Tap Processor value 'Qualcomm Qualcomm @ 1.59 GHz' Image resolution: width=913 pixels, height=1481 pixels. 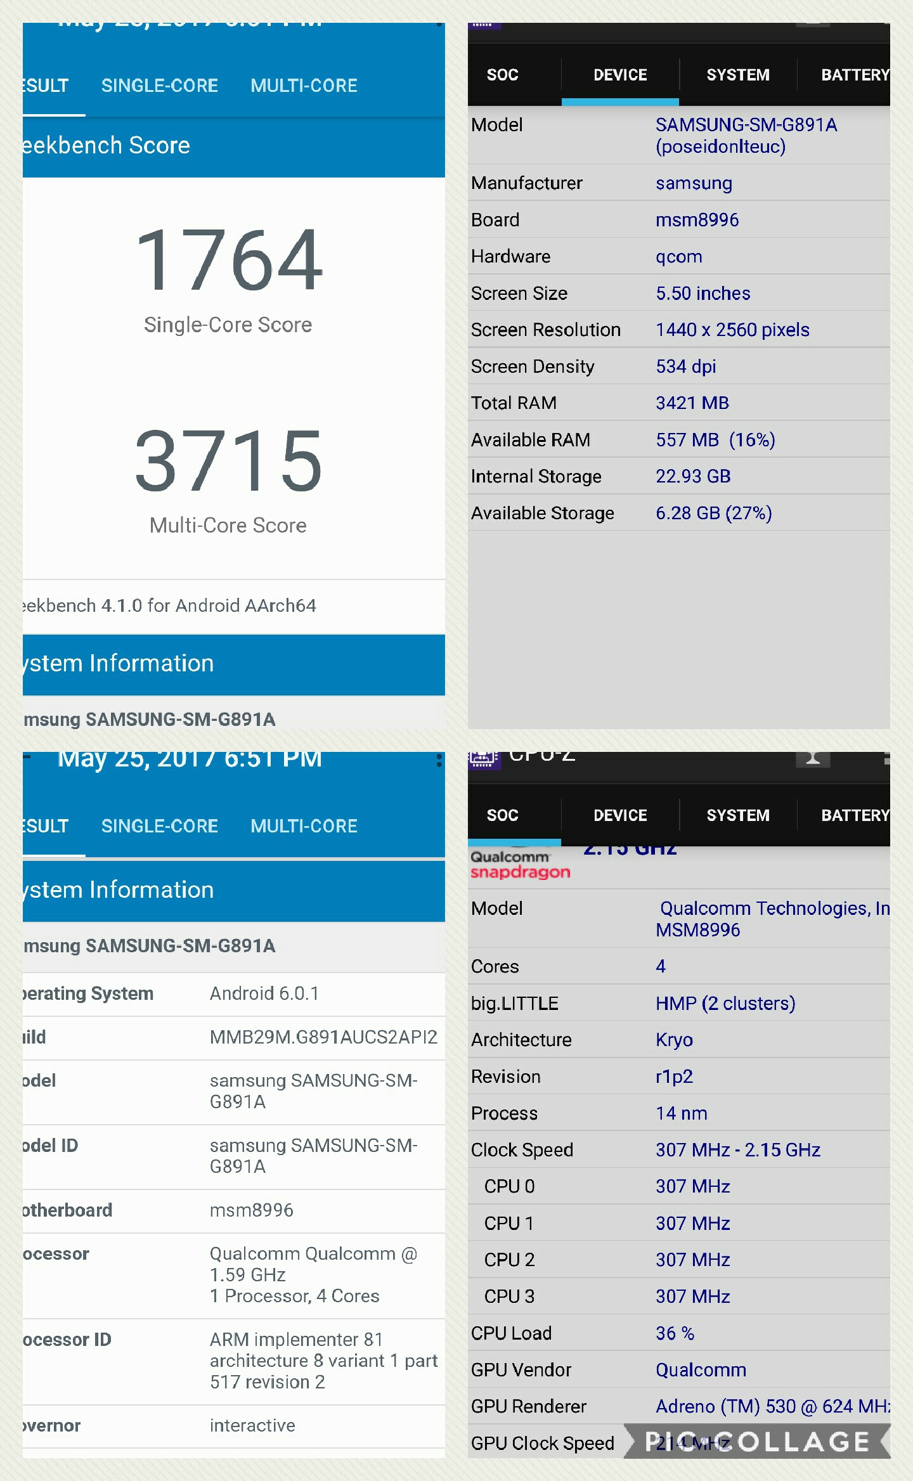(x=314, y=1264)
